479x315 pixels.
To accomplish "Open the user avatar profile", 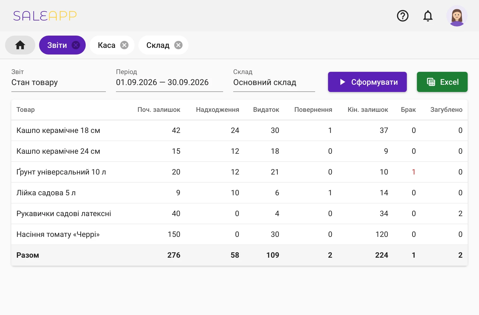I will point(457,16).
